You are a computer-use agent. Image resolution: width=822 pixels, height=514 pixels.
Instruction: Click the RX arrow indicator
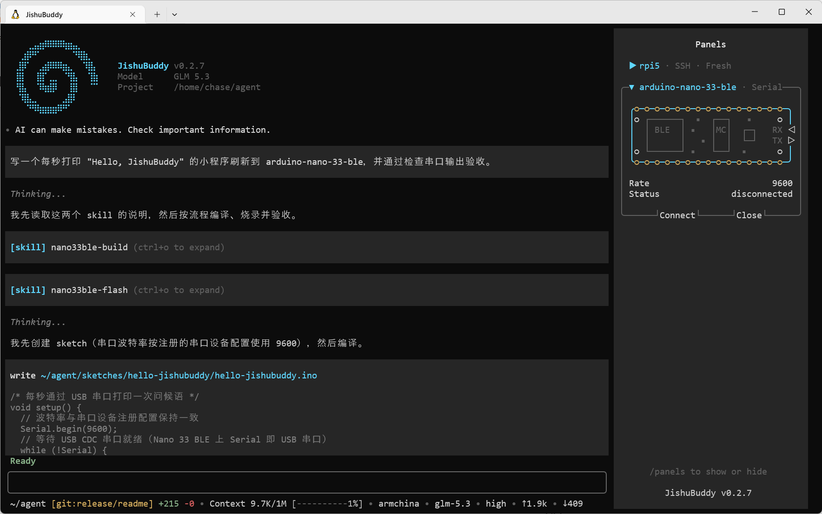tap(792, 130)
